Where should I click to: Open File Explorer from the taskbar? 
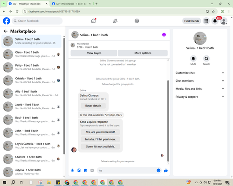pos(49,182)
